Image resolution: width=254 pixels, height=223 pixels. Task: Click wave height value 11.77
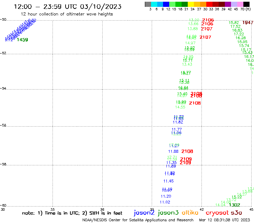pyautogui.click(x=177, y=129)
